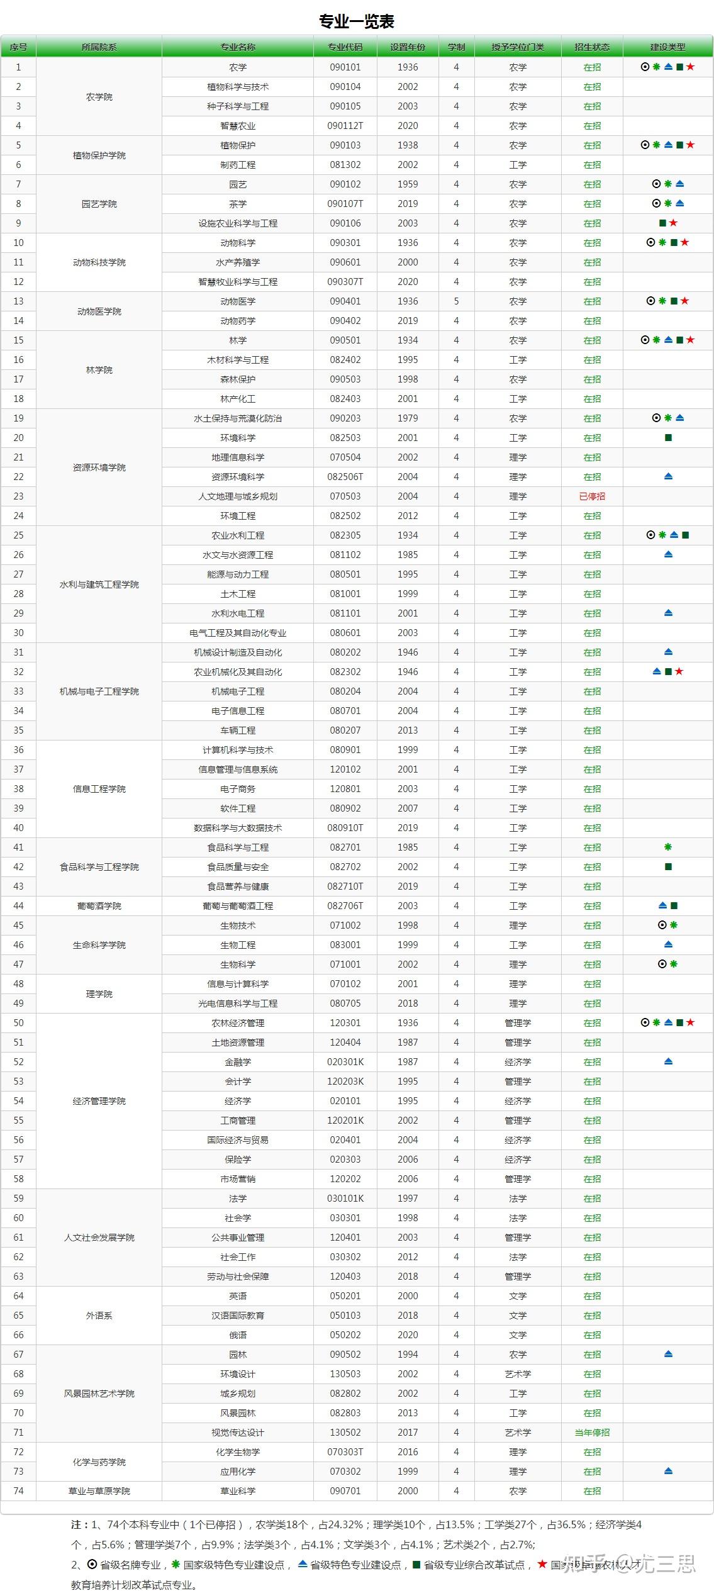The image size is (714, 1593).
Task: Click the green asterisk legend icon before 国家级特色专业建设点
Action: 176,1564
